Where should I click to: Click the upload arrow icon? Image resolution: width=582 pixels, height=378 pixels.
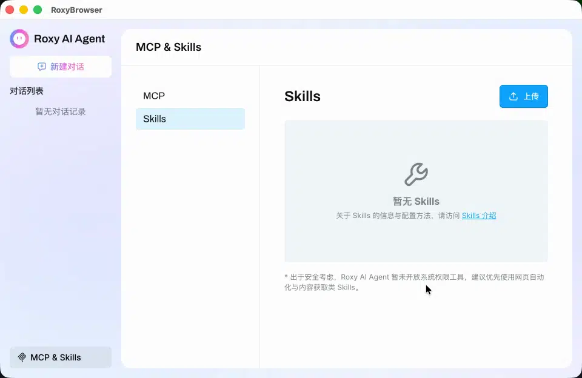coord(513,96)
